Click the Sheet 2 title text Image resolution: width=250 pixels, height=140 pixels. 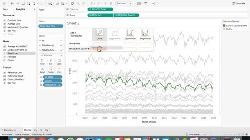(73, 23)
